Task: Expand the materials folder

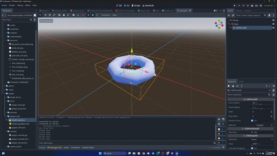Action: pyautogui.click(x=6, y=29)
